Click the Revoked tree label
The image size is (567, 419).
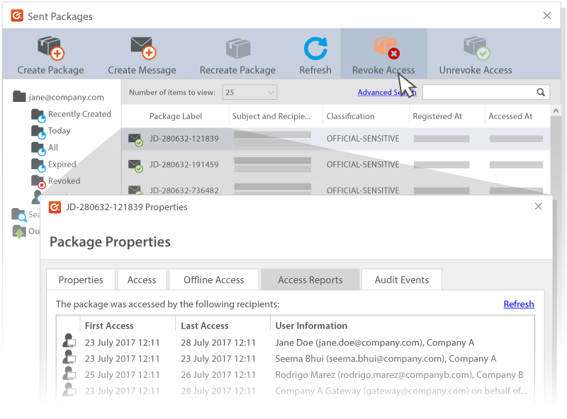64,181
